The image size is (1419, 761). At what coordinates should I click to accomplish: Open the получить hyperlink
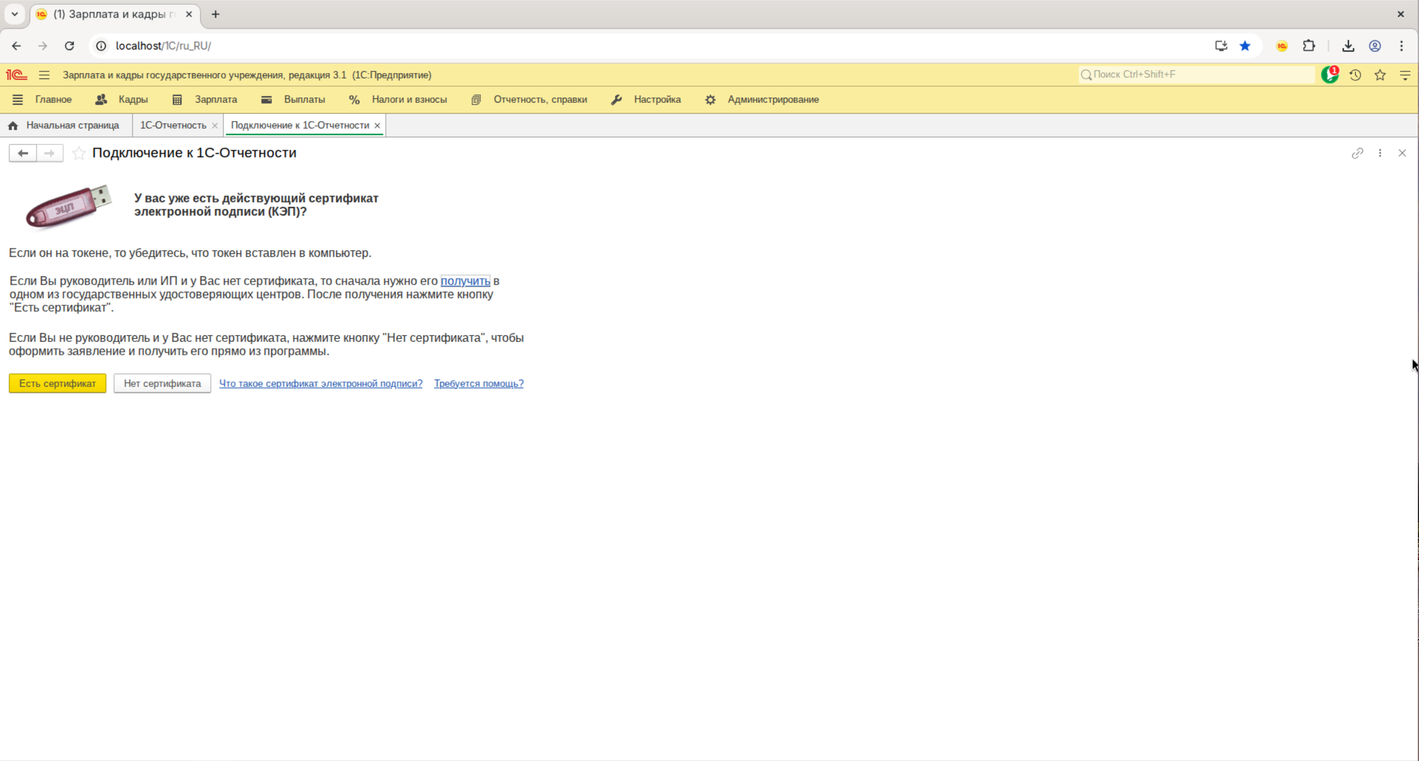(465, 281)
